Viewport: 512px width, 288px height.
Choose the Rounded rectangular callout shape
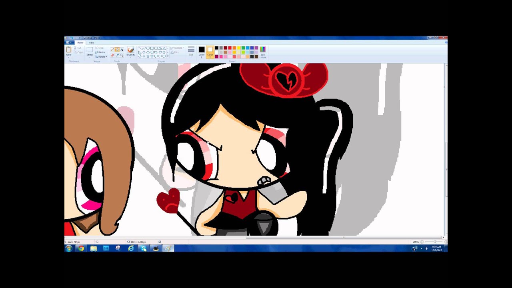click(156, 56)
